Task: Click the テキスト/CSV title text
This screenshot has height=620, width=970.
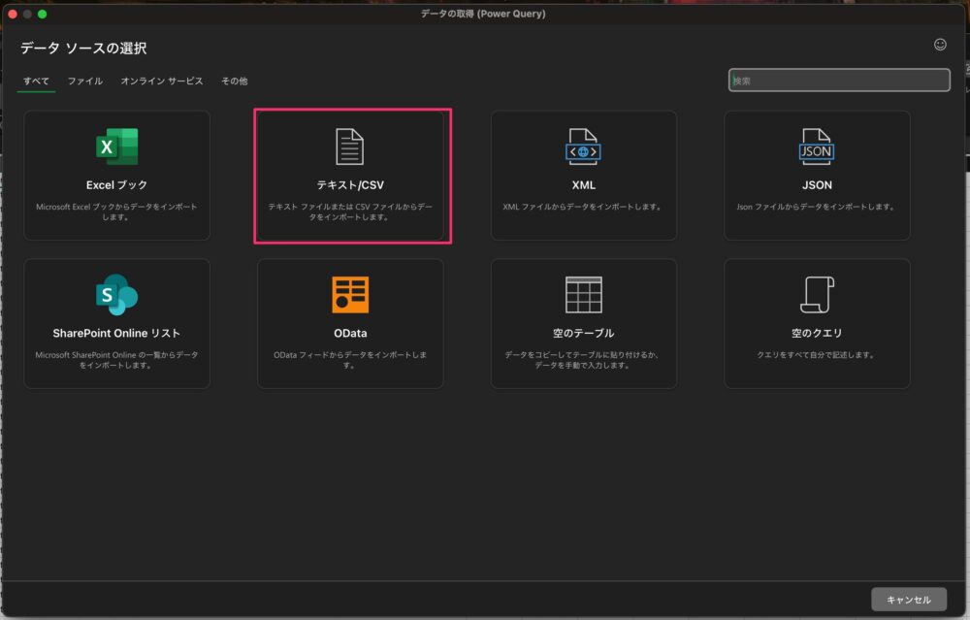Action: (350, 185)
